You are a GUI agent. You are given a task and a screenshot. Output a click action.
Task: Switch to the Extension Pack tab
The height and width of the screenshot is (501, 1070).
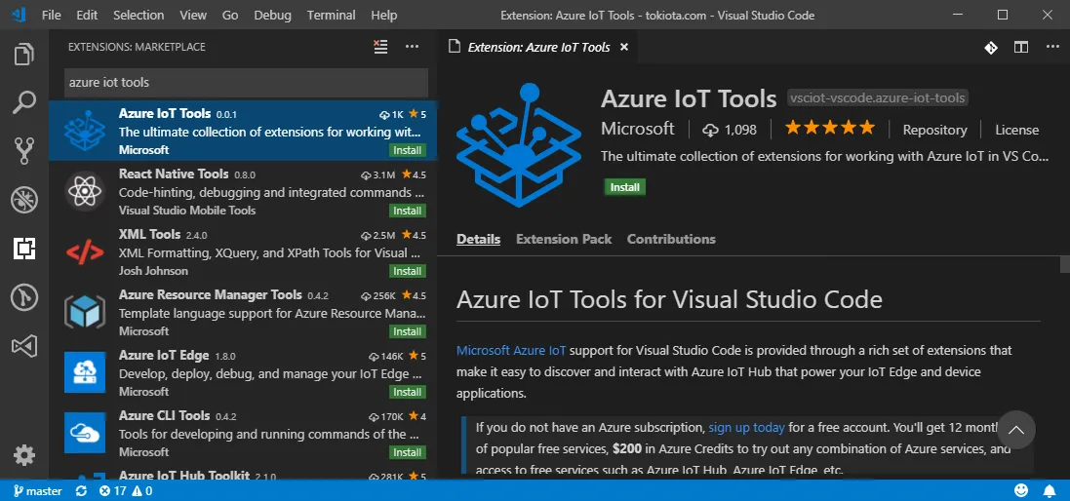tap(564, 239)
